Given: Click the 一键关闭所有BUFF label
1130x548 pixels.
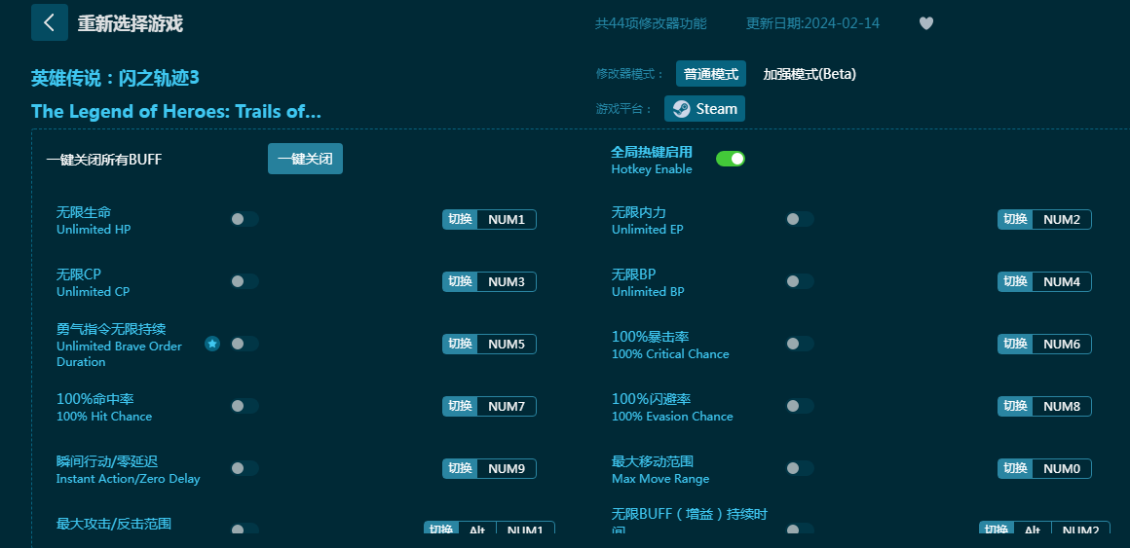Looking at the screenshot, I should 104,160.
